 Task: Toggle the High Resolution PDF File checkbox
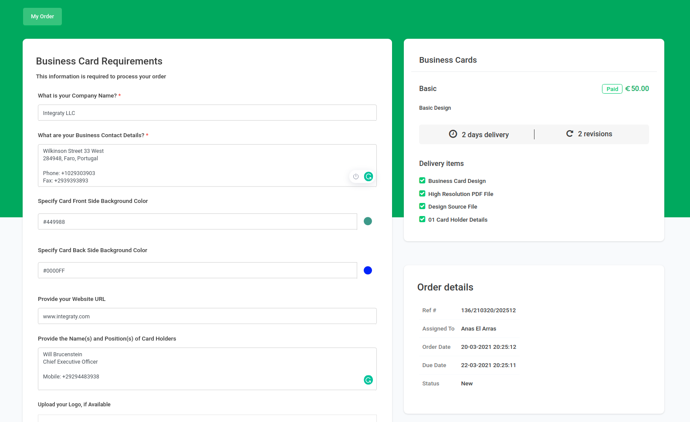(x=422, y=193)
